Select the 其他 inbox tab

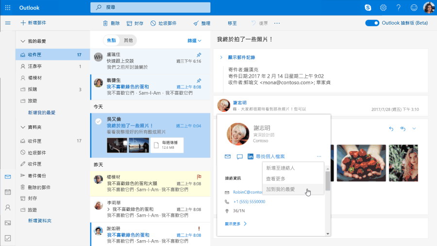tap(128, 40)
